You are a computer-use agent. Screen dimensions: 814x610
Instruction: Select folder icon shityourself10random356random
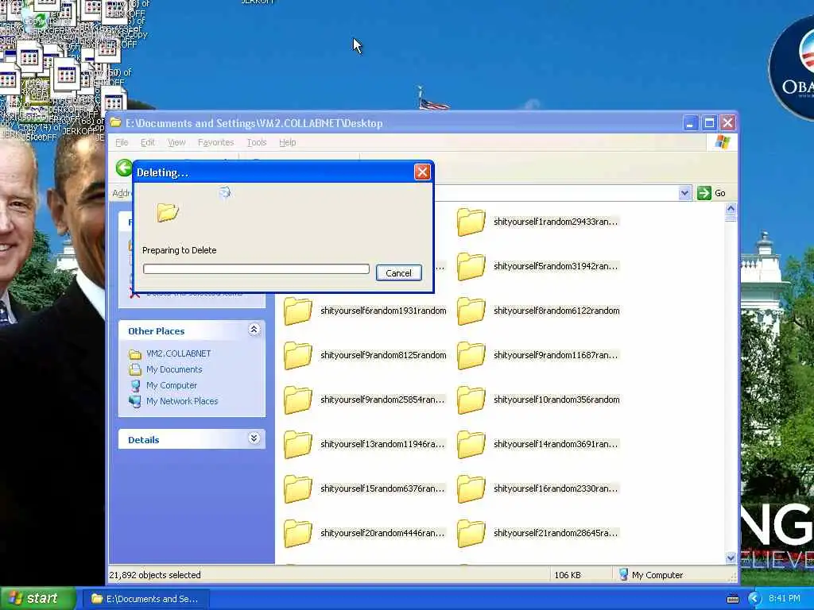point(471,400)
